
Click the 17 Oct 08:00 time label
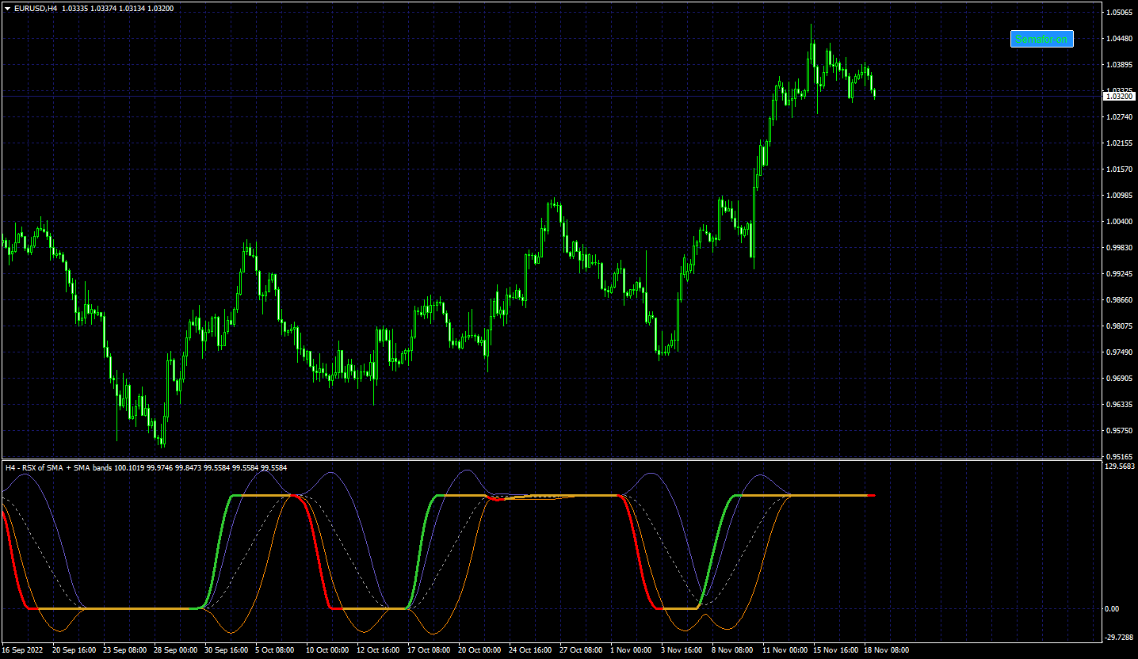tap(430, 650)
